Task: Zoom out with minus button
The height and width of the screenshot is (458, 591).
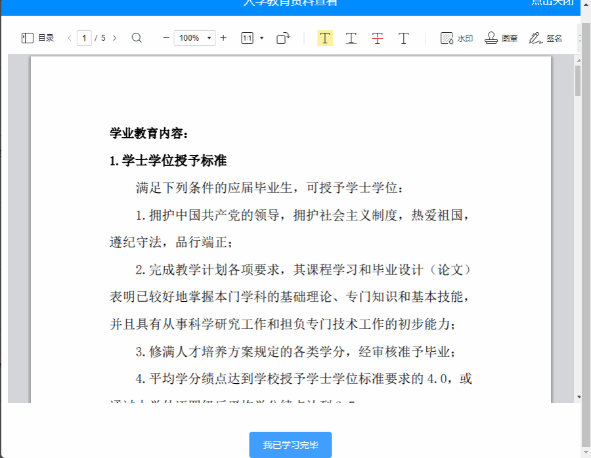Action: [166, 38]
